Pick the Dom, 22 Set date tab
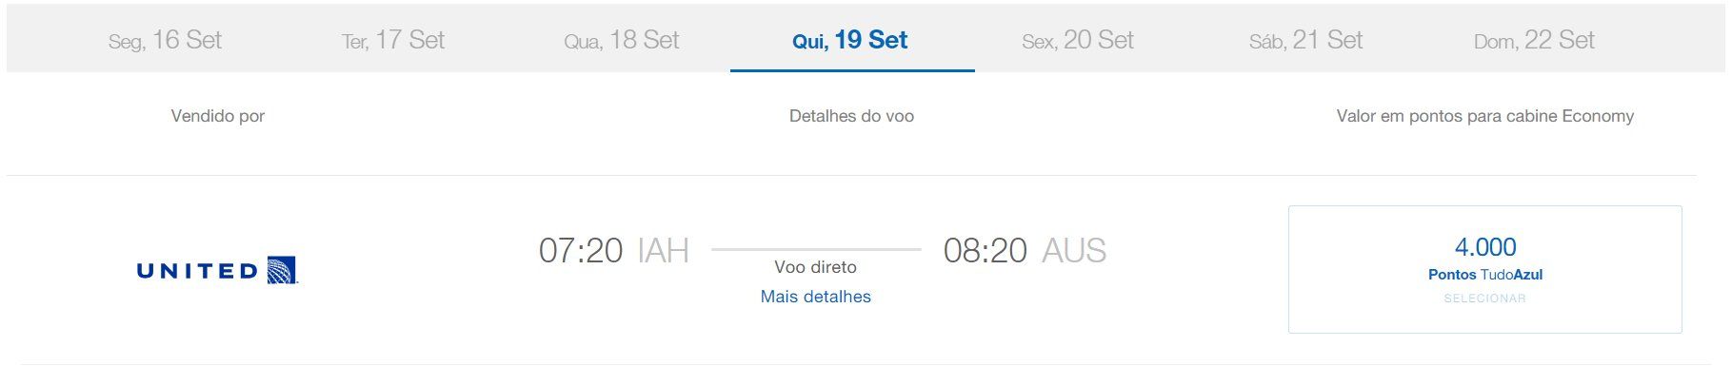1732x366 pixels. [x=1534, y=40]
